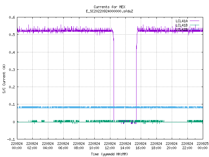Screen dimensions: 209x157
Task: Click the 0.2 Y-axis tick label
Action: (12, 87)
